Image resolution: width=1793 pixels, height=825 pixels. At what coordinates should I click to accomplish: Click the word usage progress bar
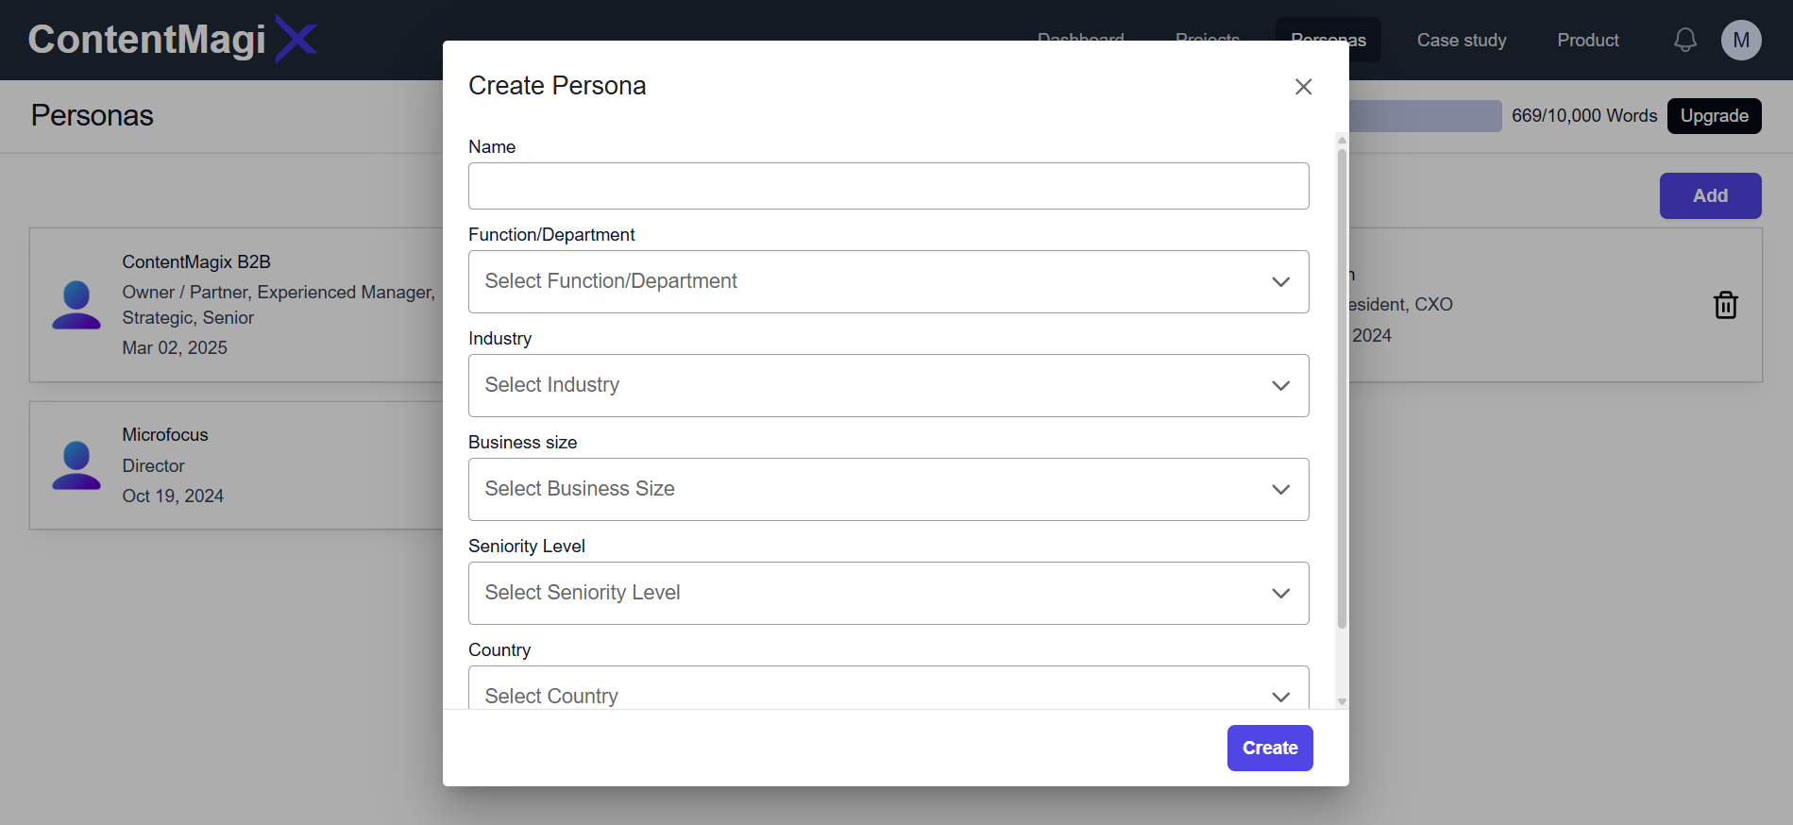pos(1426,116)
